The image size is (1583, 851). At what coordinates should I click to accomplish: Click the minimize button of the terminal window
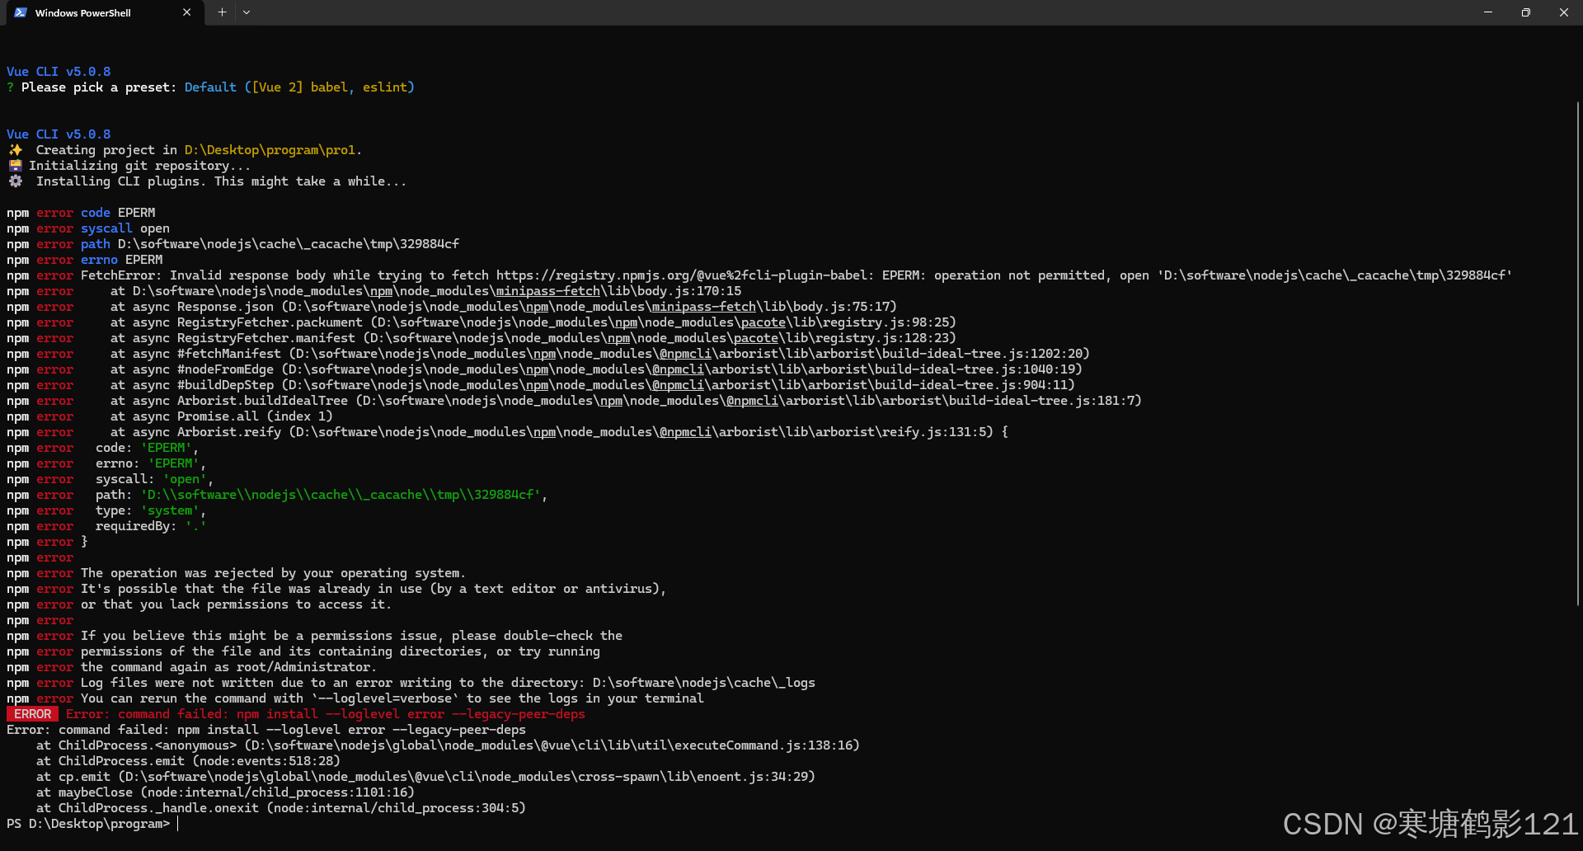click(x=1487, y=12)
